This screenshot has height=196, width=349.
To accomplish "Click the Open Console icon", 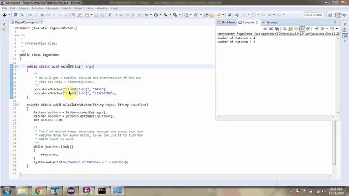I will 332,29.
